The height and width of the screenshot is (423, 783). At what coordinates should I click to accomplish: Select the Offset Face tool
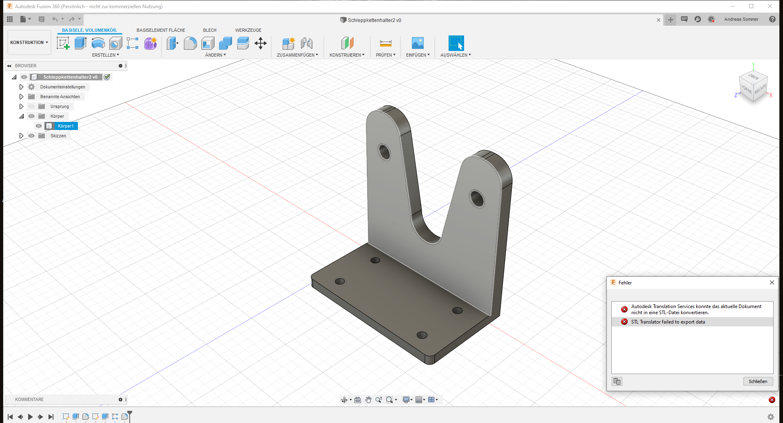pyautogui.click(x=243, y=43)
